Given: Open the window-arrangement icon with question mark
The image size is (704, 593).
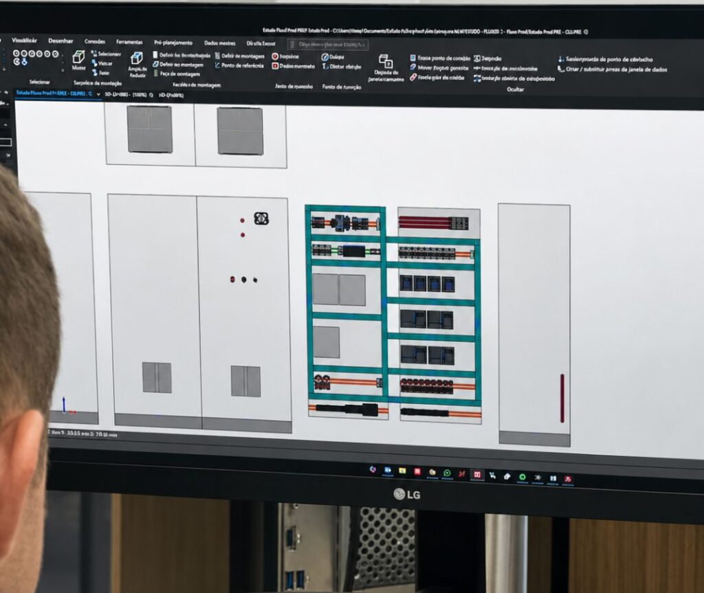Looking at the screenshot, I should point(386,61).
